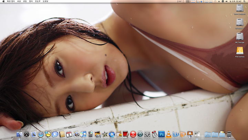The image size is (248, 140).
Task: Open the gray gear-in-frame Dock icon
Action: click(x=147, y=134)
